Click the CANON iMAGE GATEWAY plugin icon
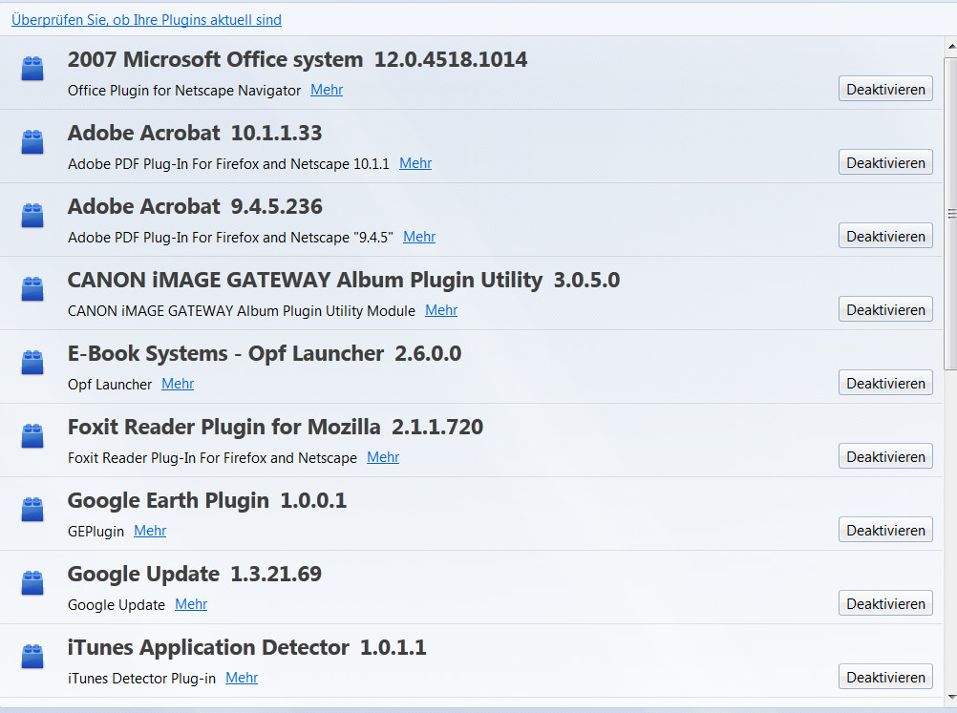Screen dimensions: 957x713 pos(32,289)
